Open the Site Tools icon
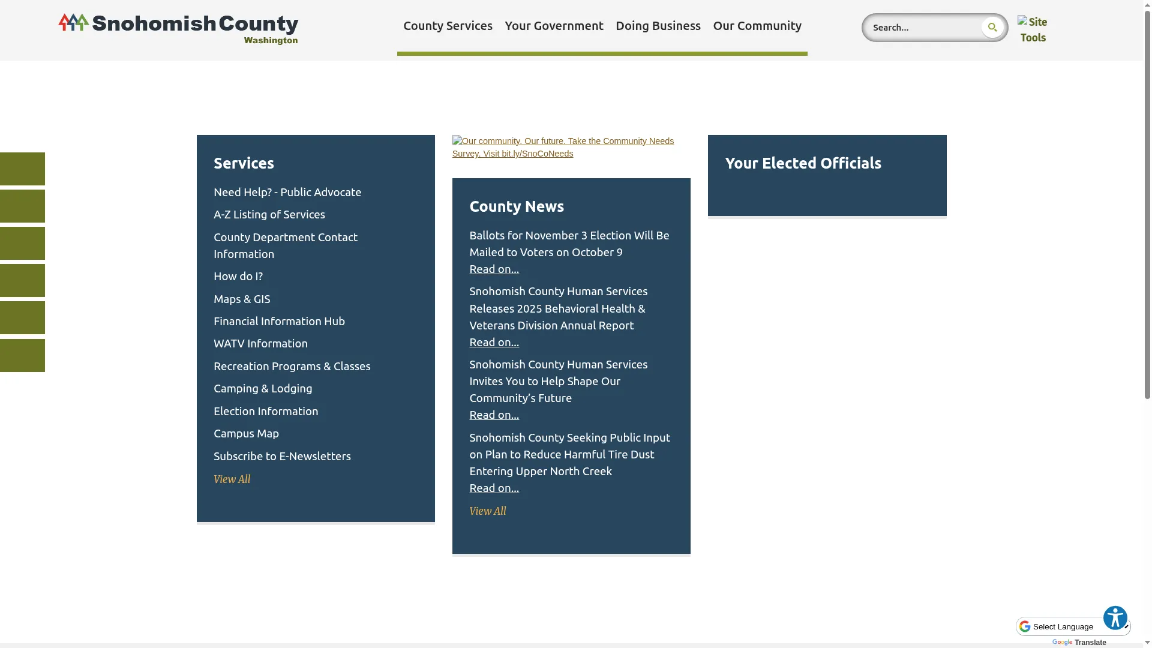The image size is (1152, 648). point(1033,29)
